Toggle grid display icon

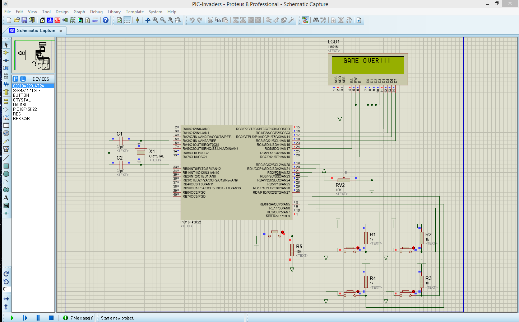coord(127,20)
